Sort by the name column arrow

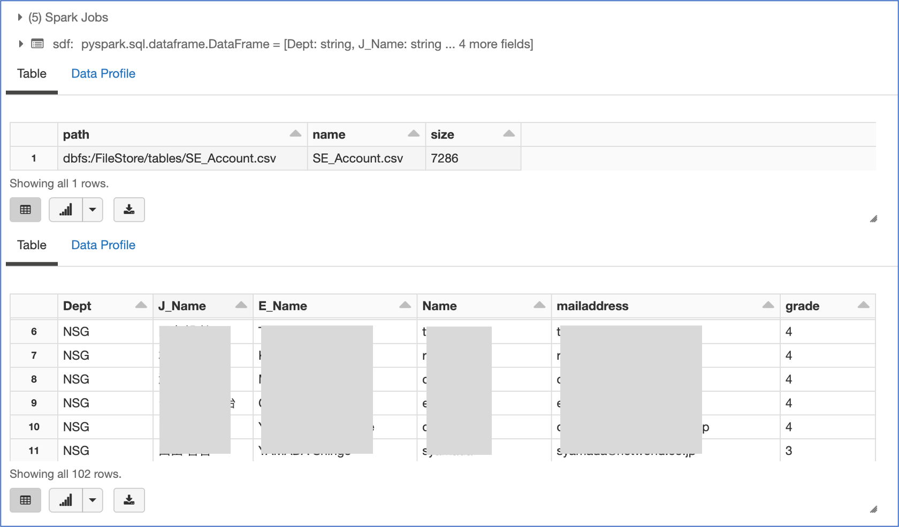[x=414, y=134]
